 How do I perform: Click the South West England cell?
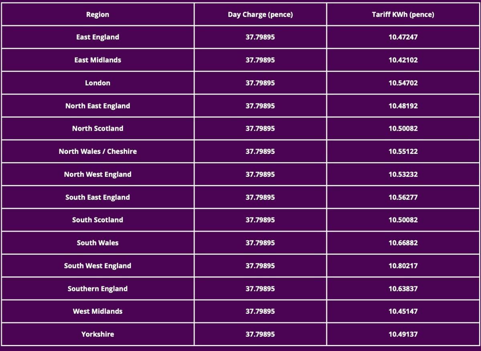[x=97, y=266]
